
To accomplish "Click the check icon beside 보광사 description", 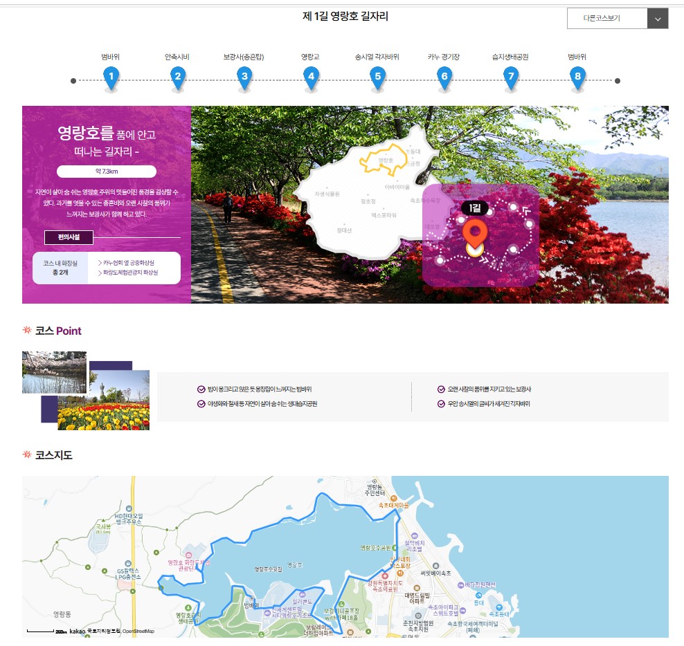I will click(x=441, y=389).
